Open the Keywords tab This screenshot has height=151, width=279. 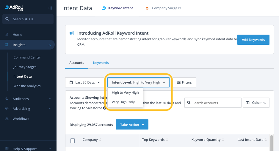click(x=101, y=63)
